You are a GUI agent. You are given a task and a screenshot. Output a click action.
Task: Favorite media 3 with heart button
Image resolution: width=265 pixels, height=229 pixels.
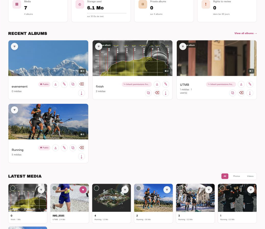pyautogui.click(x=209, y=190)
